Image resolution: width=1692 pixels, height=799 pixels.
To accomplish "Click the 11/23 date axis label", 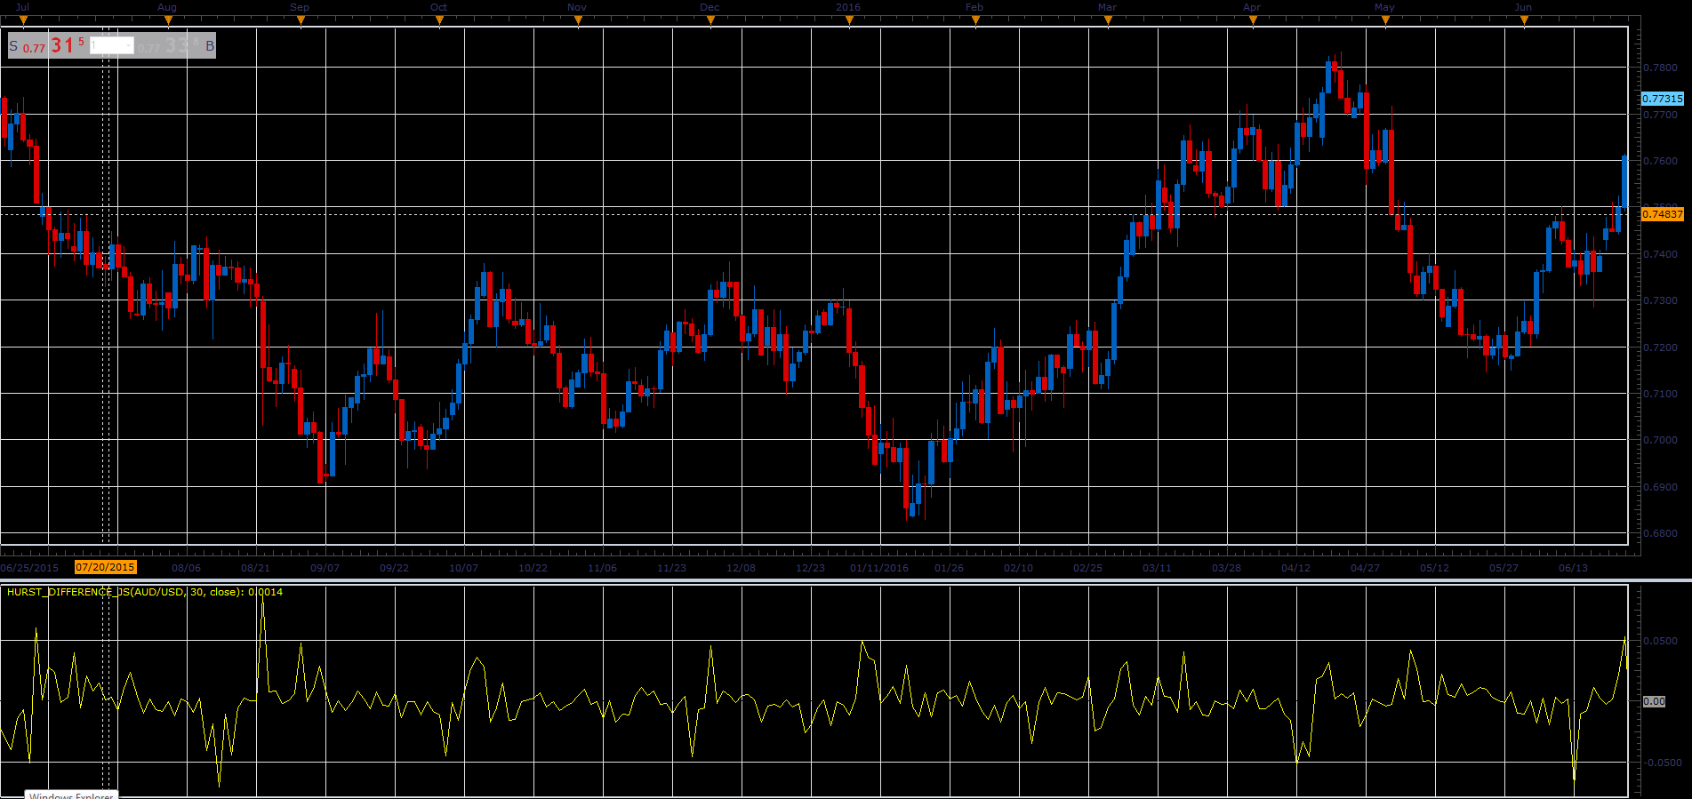I will (x=671, y=568).
